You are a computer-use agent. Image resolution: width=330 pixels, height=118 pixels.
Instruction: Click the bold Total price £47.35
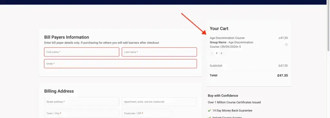coord(282,75)
